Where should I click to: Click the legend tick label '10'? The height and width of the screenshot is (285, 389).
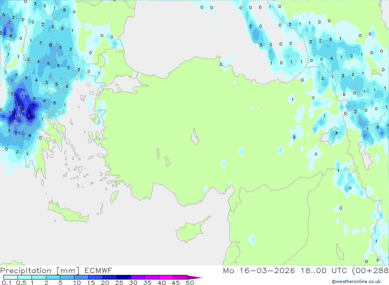coord(77,283)
